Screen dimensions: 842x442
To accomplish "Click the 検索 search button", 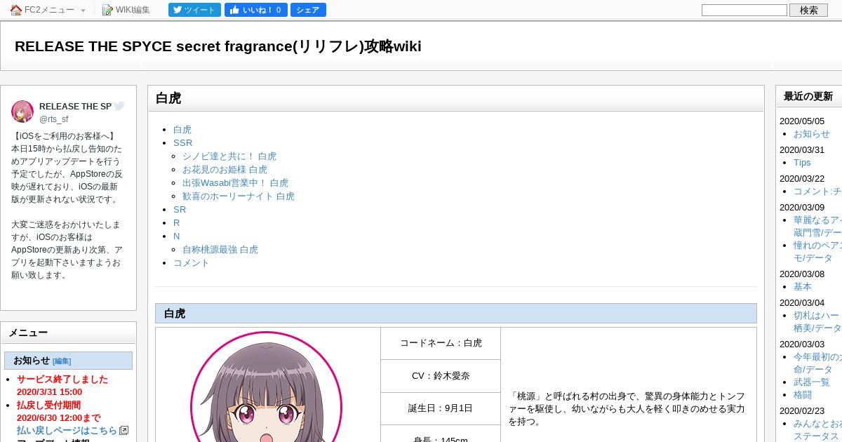I will pyautogui.click(x=808, y=10).
